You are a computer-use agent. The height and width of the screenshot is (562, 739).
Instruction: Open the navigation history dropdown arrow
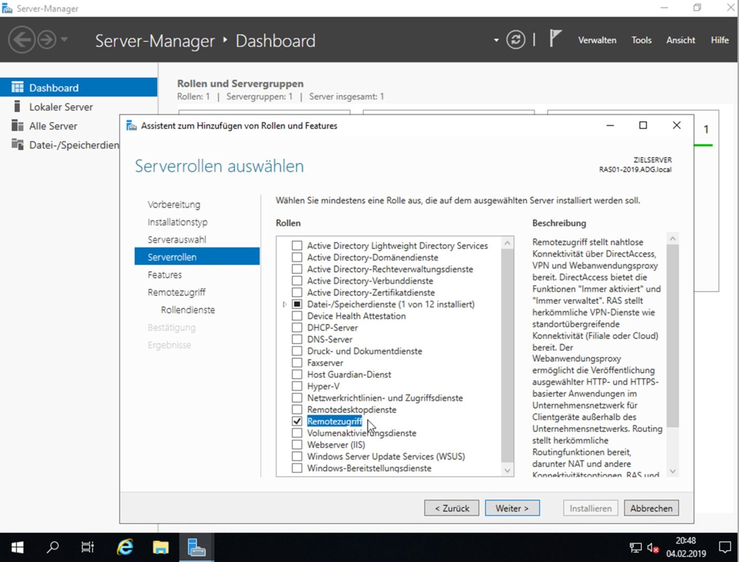tap(65, 40)
